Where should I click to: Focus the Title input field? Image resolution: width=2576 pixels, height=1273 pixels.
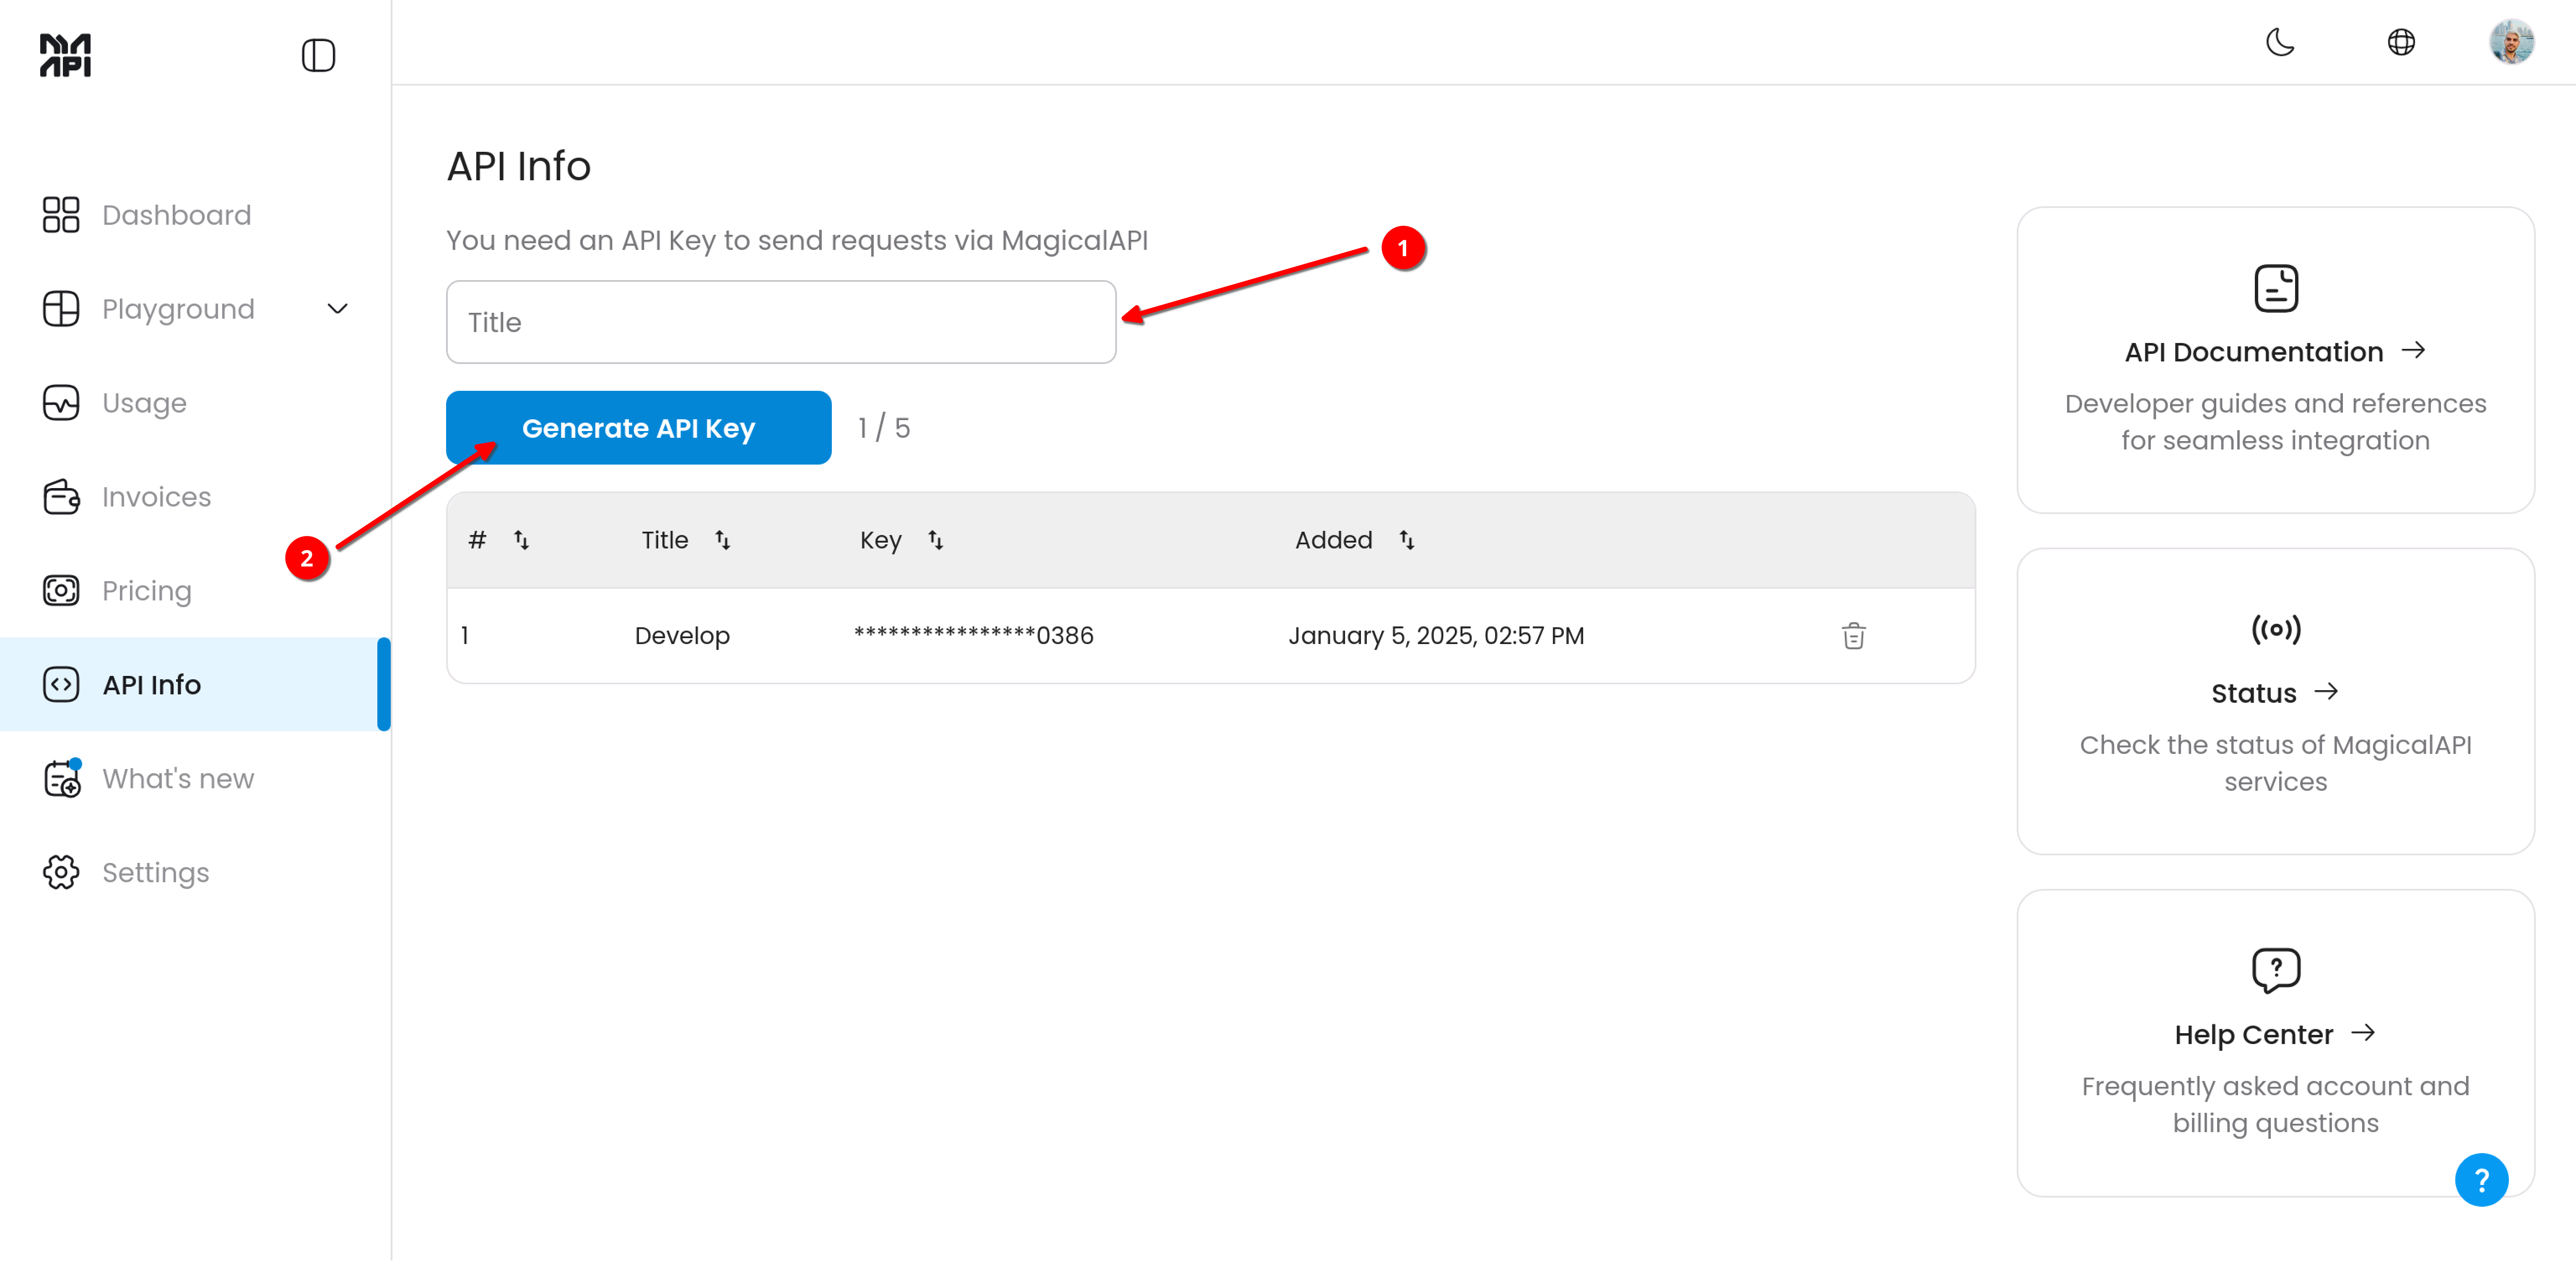click(x=781, y=322)
